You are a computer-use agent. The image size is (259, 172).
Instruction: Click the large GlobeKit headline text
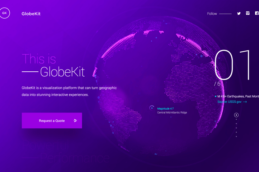point(63,72)
